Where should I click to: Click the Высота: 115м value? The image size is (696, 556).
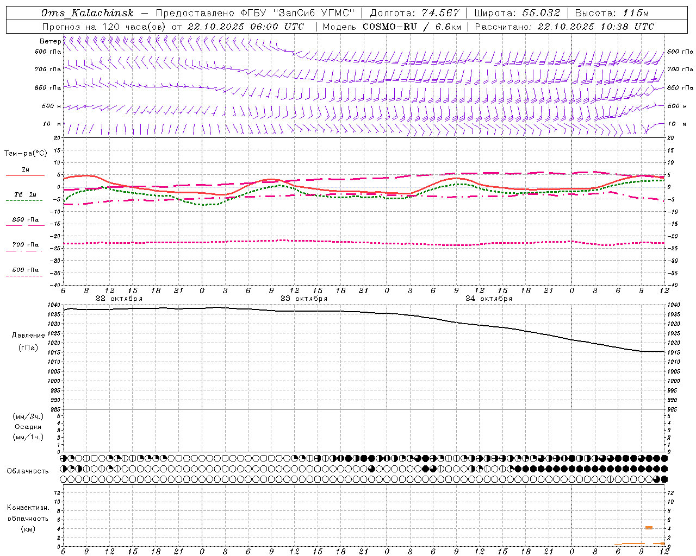(x=612, y=14)
